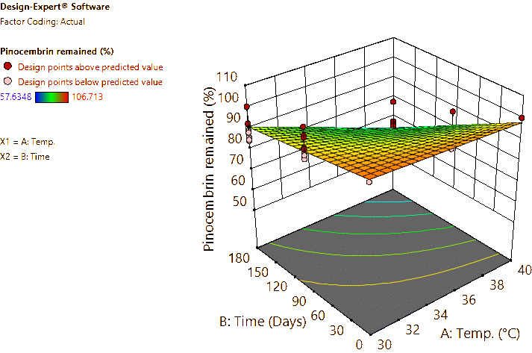Click the 'X1 = A: Temp.' factor label

click(x=27, y=141)
